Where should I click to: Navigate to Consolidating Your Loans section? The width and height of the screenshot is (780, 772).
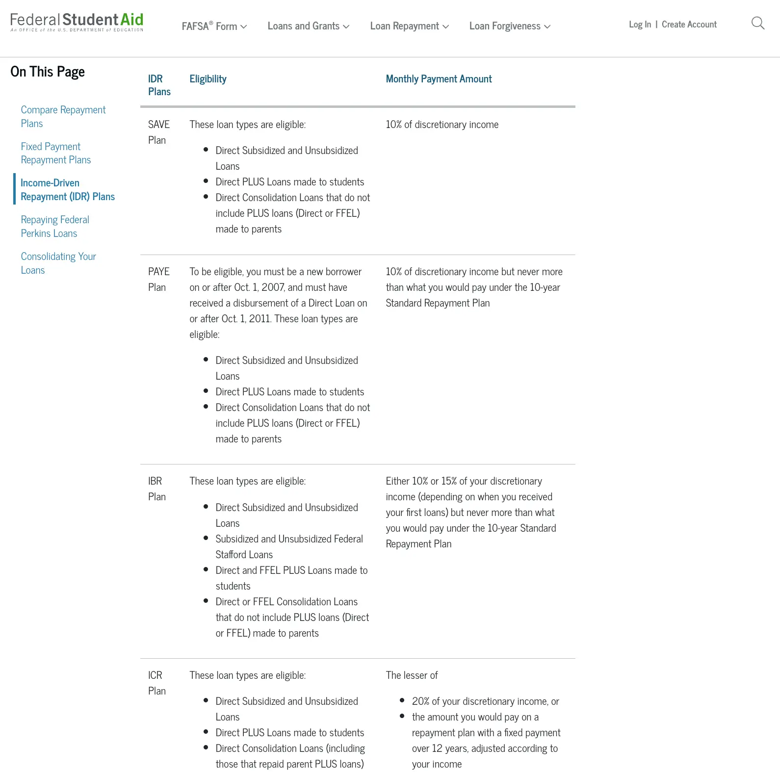58,262
